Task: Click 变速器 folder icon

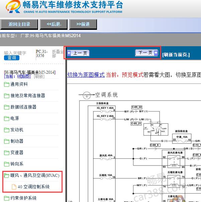Action: [7, 153]
